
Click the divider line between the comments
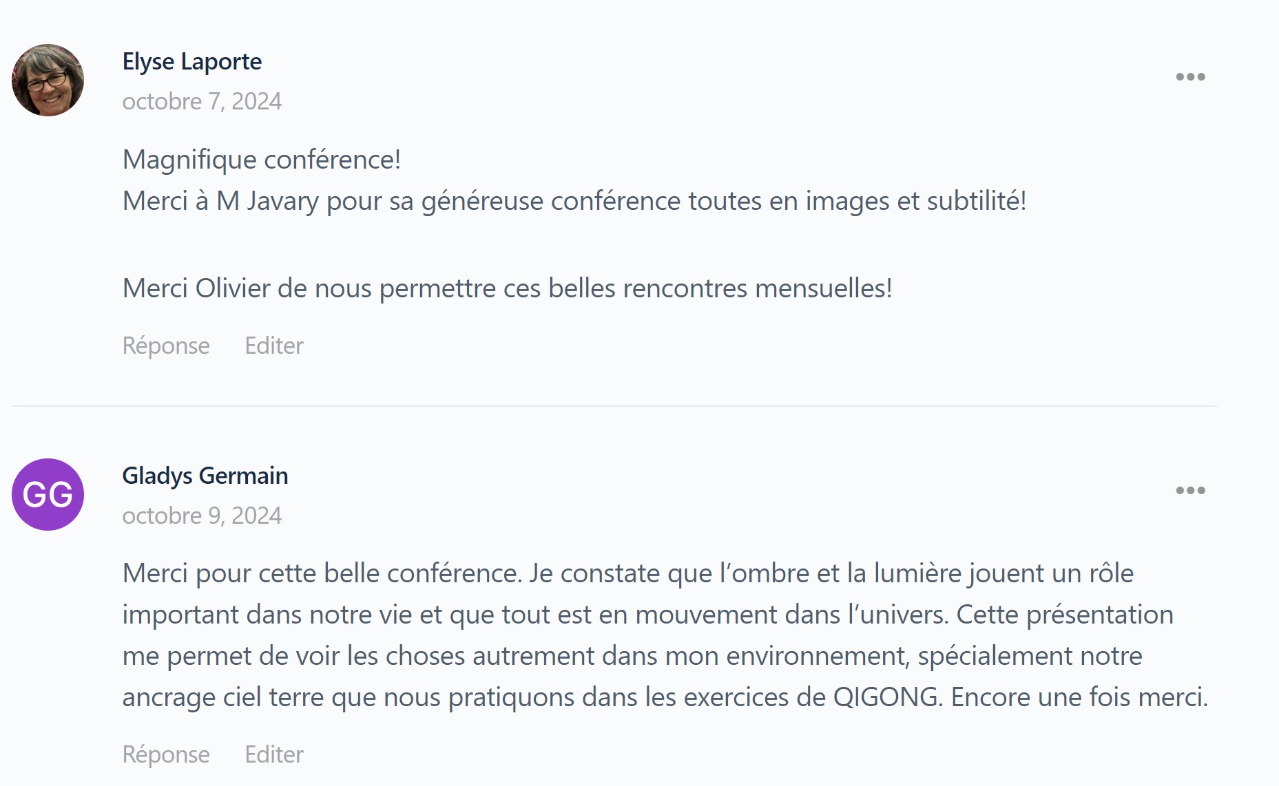coord(614,406)
